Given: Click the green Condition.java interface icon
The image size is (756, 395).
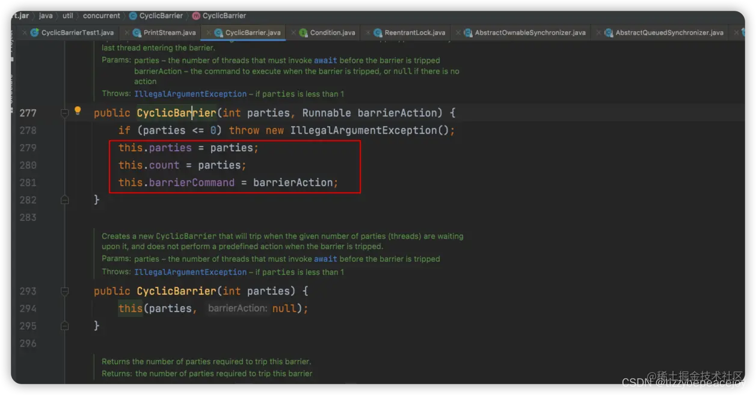Looking at the screenshot, I should click(304, 33).
